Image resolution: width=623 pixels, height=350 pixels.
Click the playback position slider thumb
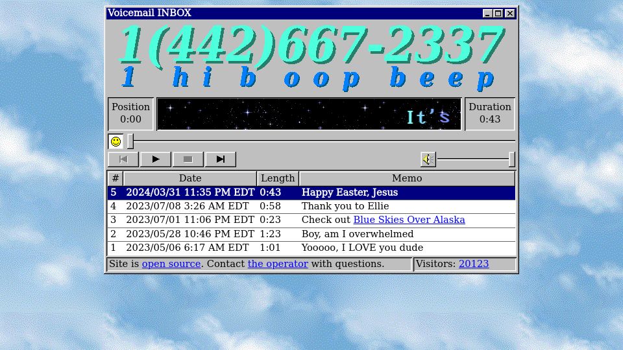130,141
